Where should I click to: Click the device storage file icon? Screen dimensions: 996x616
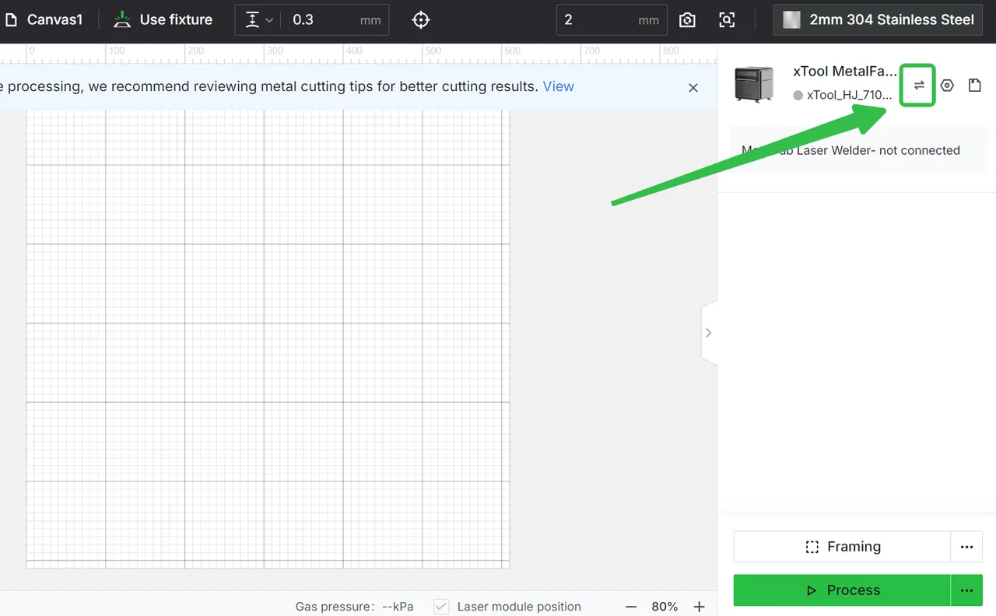974,86
